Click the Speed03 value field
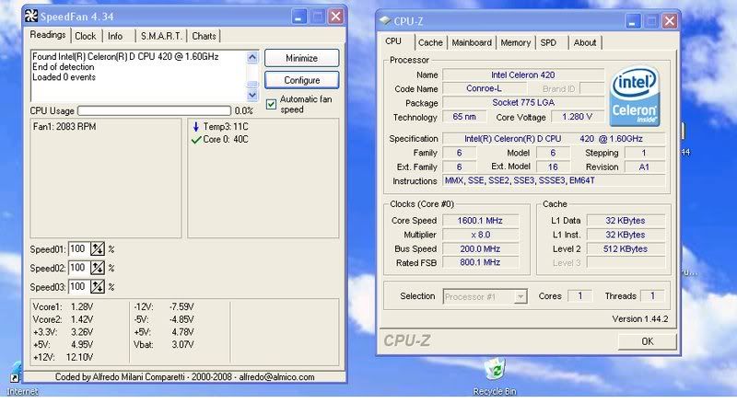The image size is (737, 403). [x=79, y=286]
